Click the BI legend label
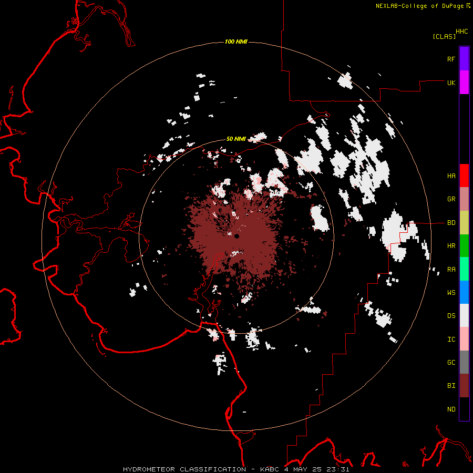The image size is (473, 473). tap(451, 386)
